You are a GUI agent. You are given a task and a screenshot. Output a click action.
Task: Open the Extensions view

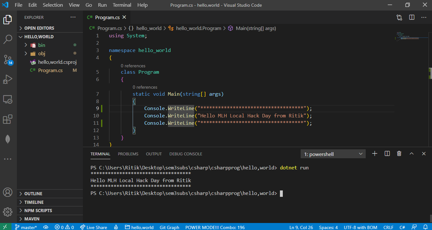[x=8, y=119]
